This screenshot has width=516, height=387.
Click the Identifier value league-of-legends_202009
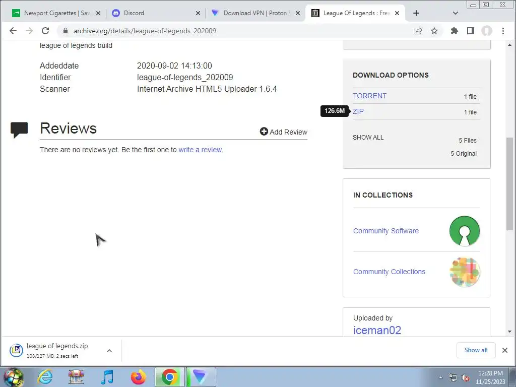tap(185, 77)
